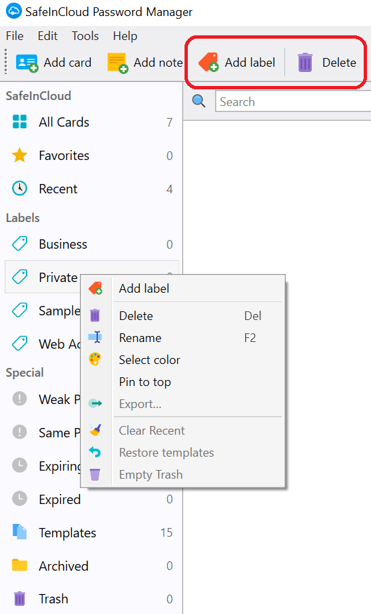Click into the Search input field
Image resolution: width=371 pixels, height=614 pixels.
tap(294, 102)
